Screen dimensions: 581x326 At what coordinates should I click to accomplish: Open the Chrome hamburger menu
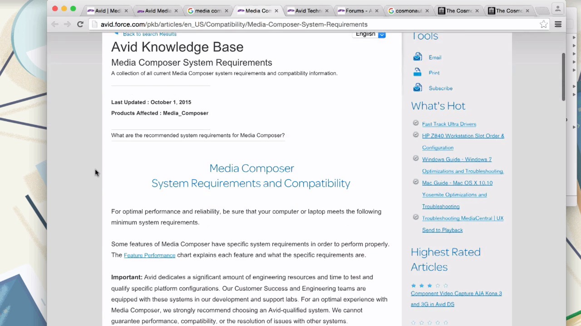[558, 24]
